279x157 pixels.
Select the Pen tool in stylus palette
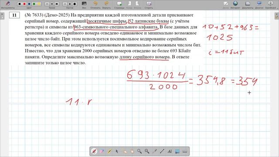tap(94, 151)
